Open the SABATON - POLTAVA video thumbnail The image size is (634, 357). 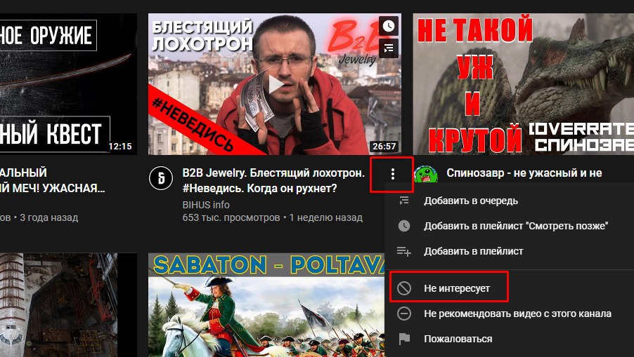[x=266, y=305]
